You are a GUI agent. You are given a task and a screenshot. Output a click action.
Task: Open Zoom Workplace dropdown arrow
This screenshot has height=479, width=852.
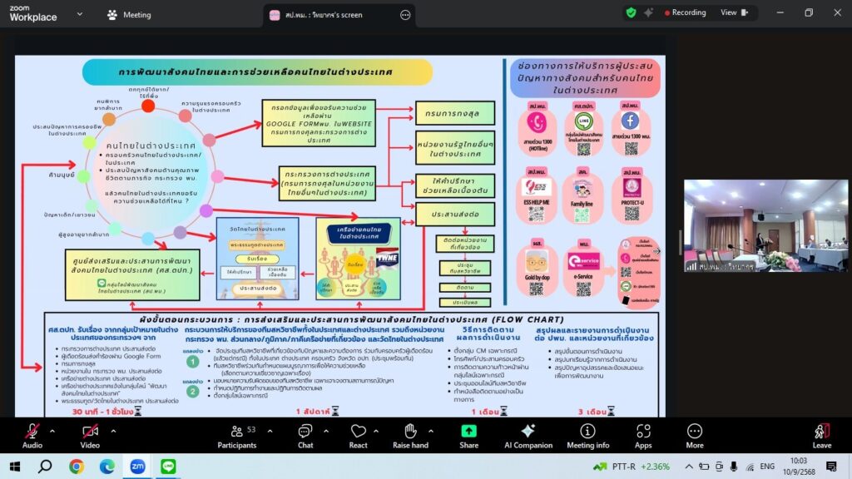pyautogui.click(x=80, y=14)
